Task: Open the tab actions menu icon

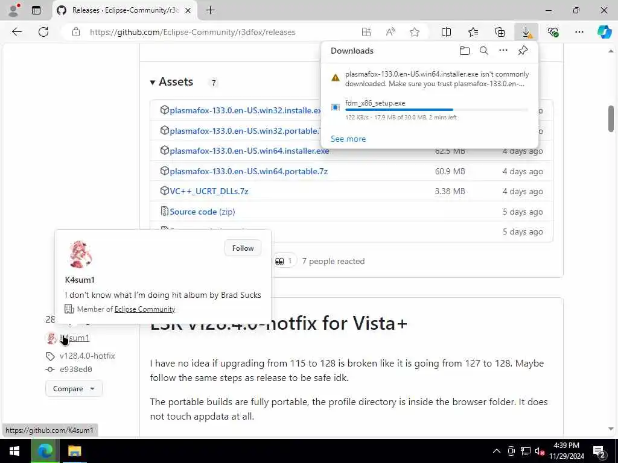Action: pos(36,10)
